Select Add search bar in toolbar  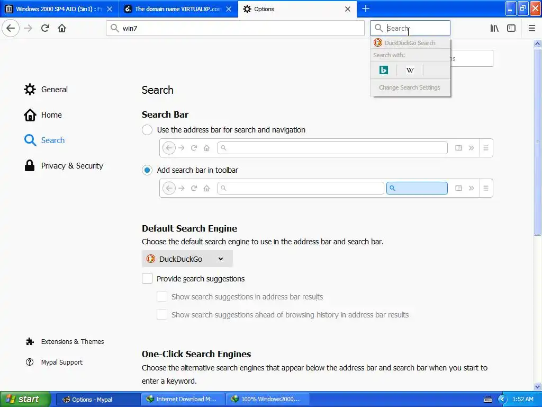pyautogui.click(x=147, y=170)
